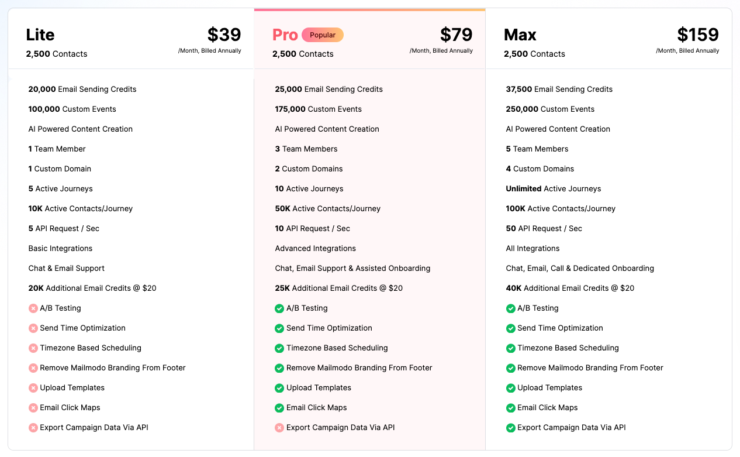The width and height of the screenshot is (740, 457).
Task: Click the $159 Max plan price
Action: [698, 35]
